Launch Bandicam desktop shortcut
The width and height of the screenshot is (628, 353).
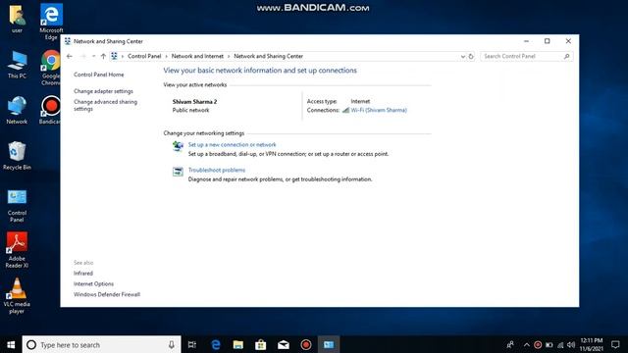pyautogui.click(x=50, y=110)
